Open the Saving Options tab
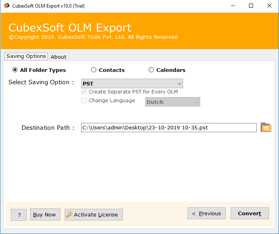Image resolution: width=279 pixels, height=234 pixels. [x=26, y=56]
